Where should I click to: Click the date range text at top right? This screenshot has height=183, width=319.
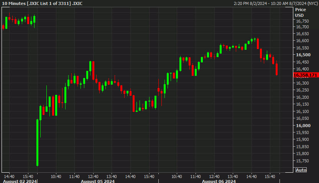tap(276, 3)
